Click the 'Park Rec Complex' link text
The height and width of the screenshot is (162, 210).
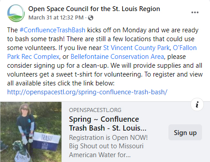coord(33,57)
